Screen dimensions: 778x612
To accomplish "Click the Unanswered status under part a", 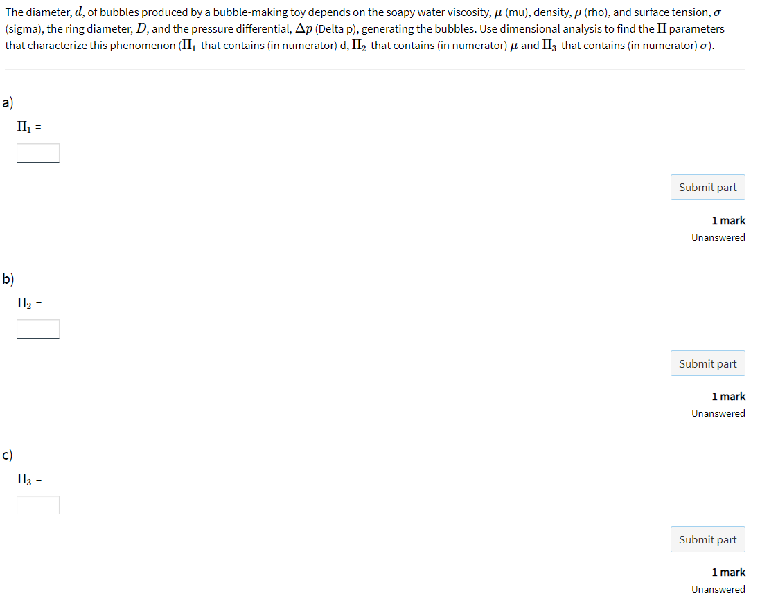I will (718, 237).
